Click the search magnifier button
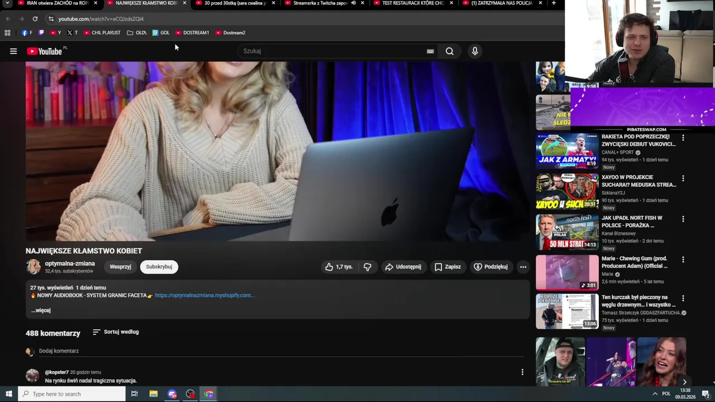This screenshot has width=715, height=402. pyautogui.click(x=450, y=51)
